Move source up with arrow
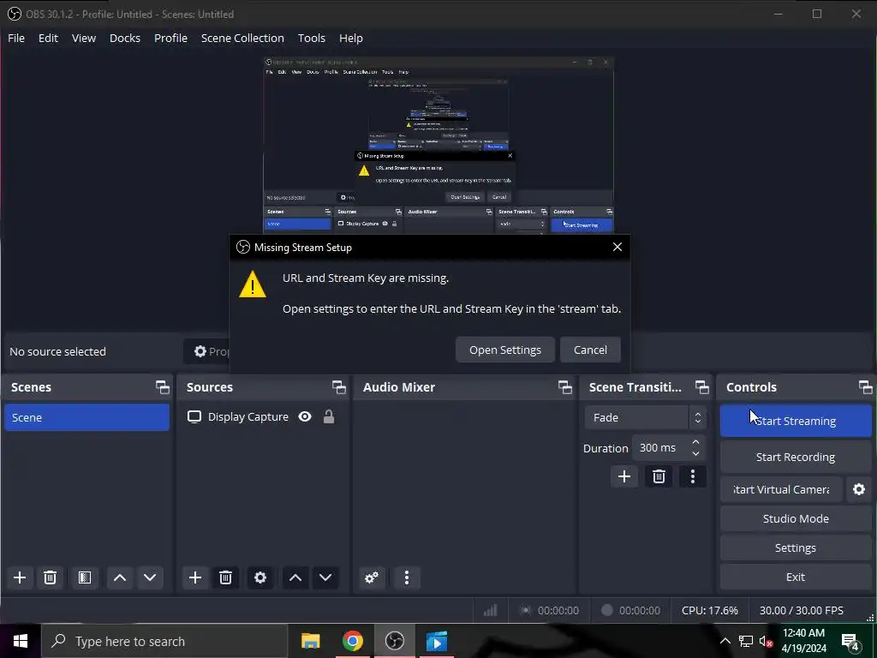 pos(295,577)
